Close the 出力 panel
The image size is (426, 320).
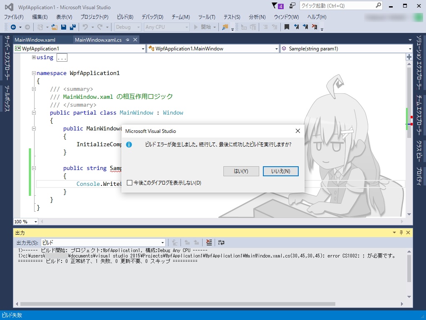click(x=408, y=232)
